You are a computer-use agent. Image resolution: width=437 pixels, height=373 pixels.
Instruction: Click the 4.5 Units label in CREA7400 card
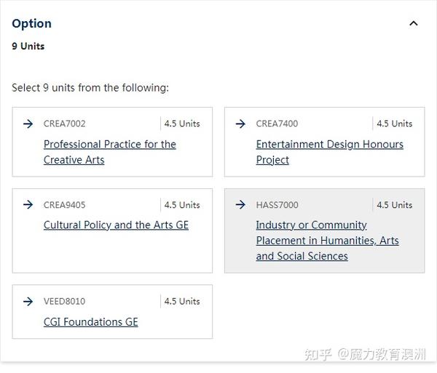[x=394, y=124]
